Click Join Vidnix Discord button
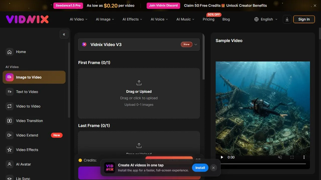The height and width of the screenshot is (180, 321). click(163, 5)
